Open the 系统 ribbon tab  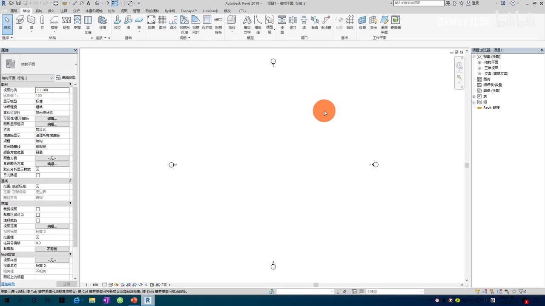click(x=39, y=11)
